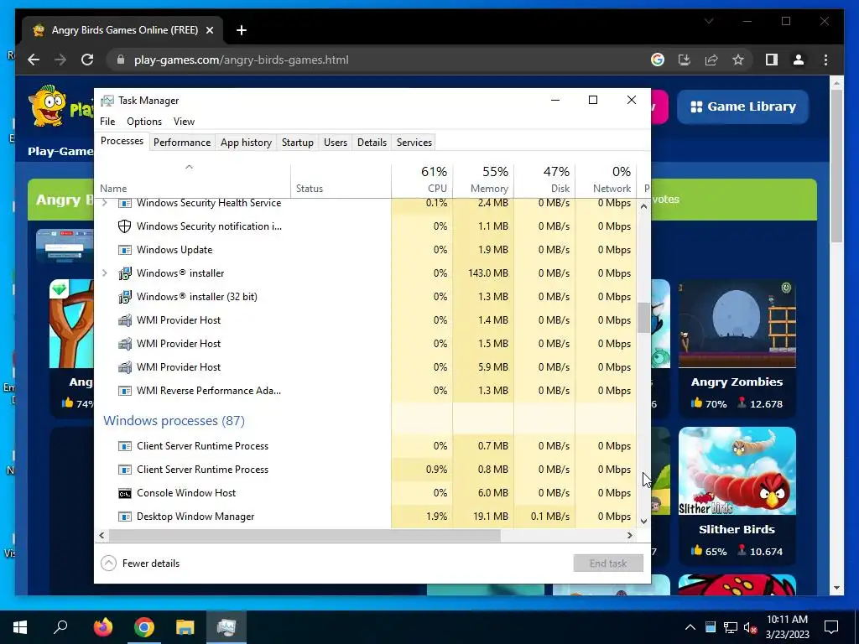Open taskbar search magnifier

pyautogui.click(x=60, y=627)
